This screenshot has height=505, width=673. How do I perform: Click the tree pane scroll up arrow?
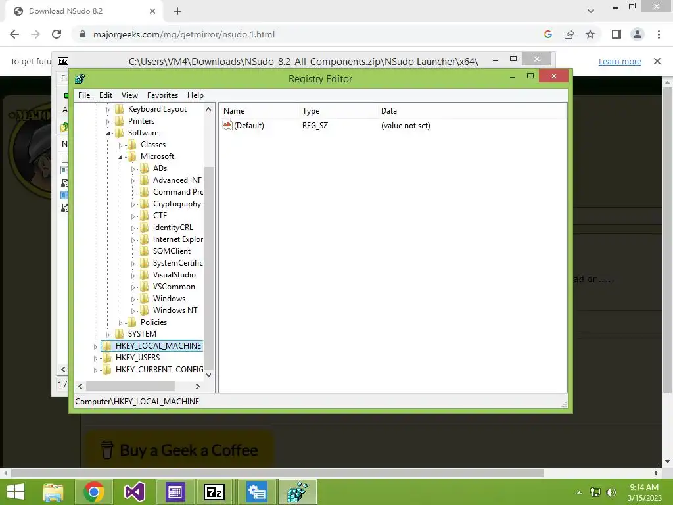[x=208, y=109]
